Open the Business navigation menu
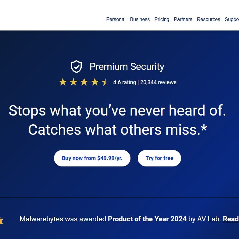The image size is (239, 239). coord(140,19)
